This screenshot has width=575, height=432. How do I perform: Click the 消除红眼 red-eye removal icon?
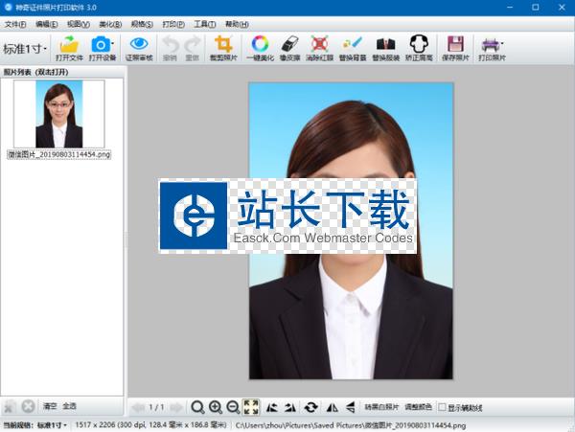320,44
